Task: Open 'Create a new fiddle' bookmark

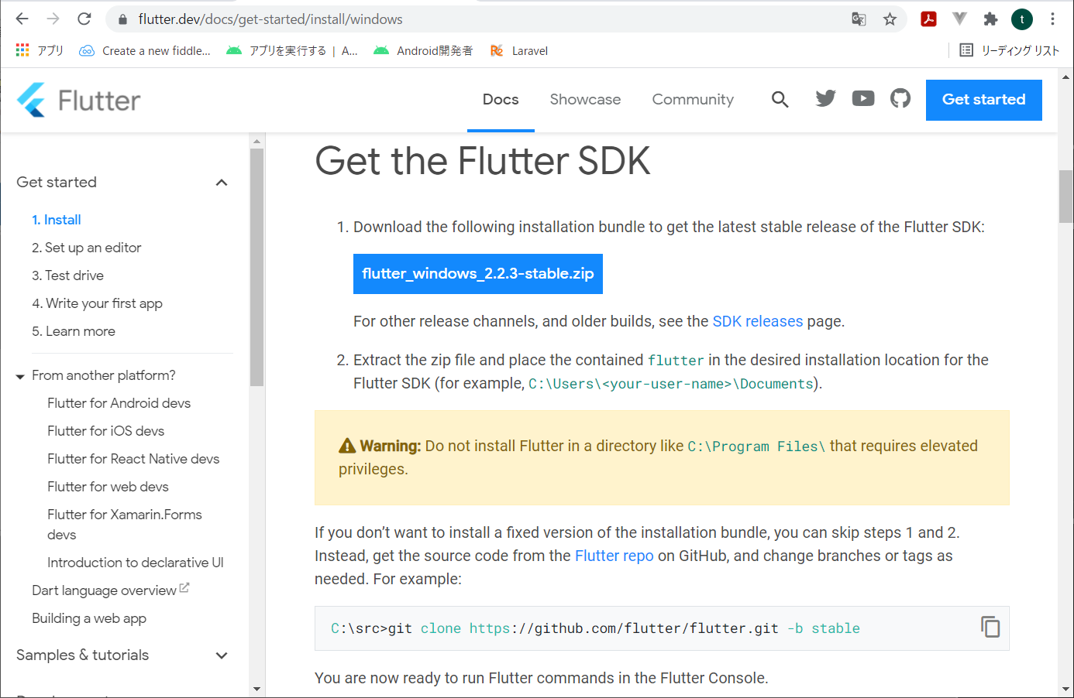Action: click(x=145, y=50)
